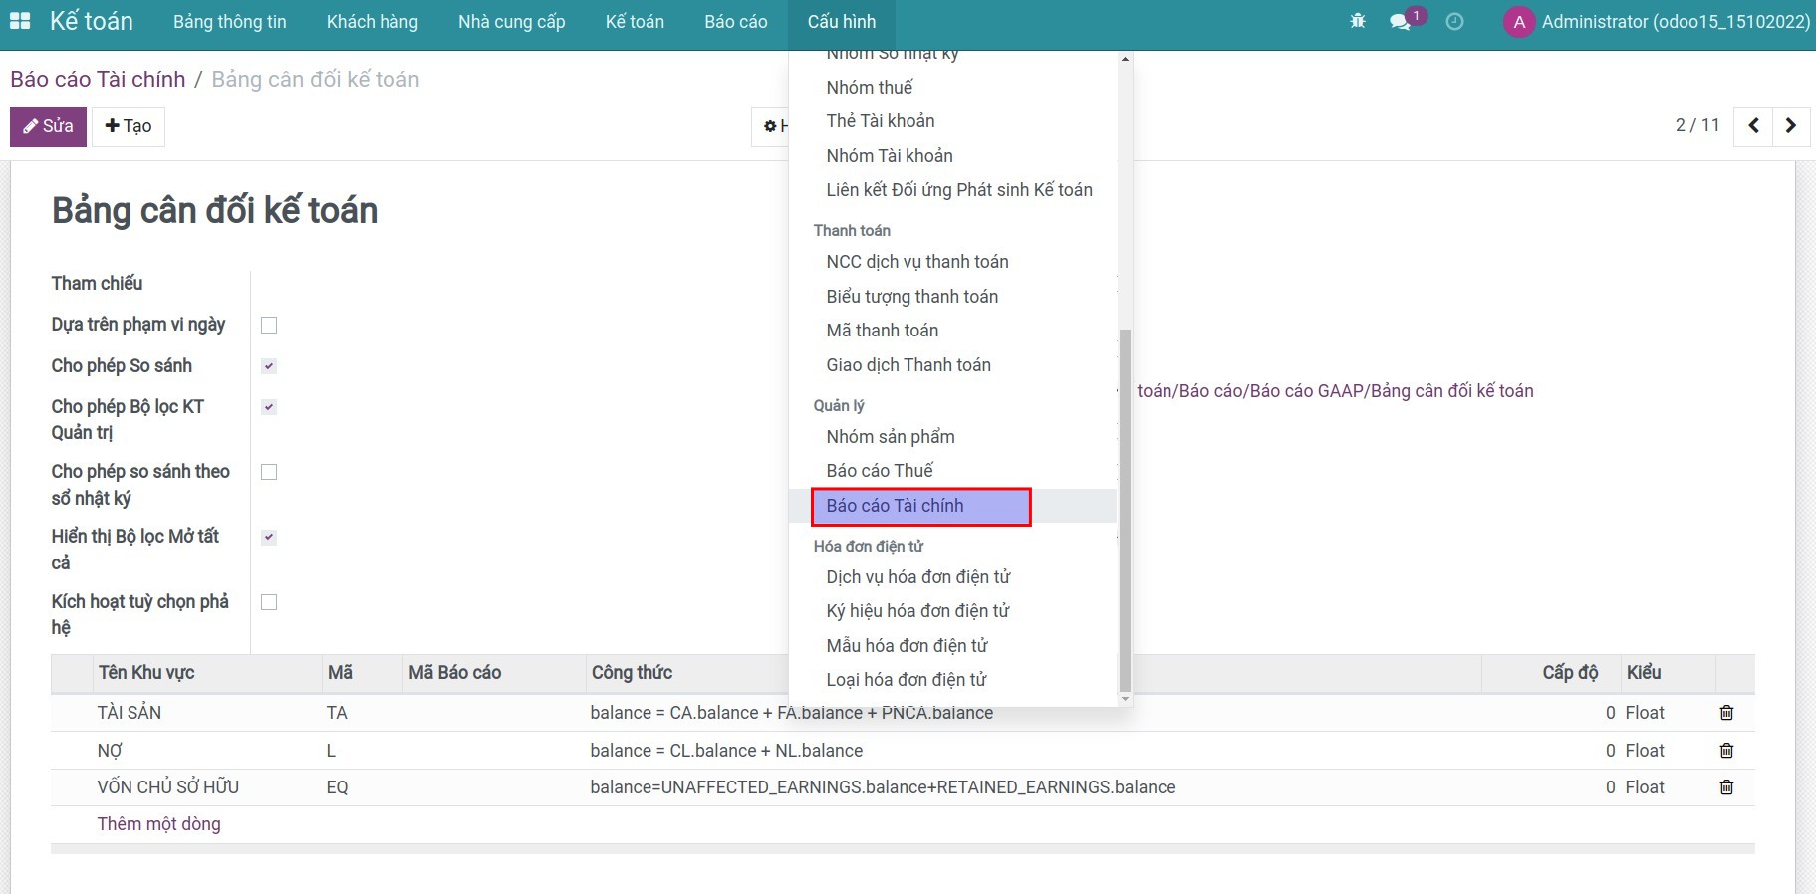The width and height of the screenshot is (1816, 894).
Task: Go to previous record with left chevron
Action: tap(1753, 126)
